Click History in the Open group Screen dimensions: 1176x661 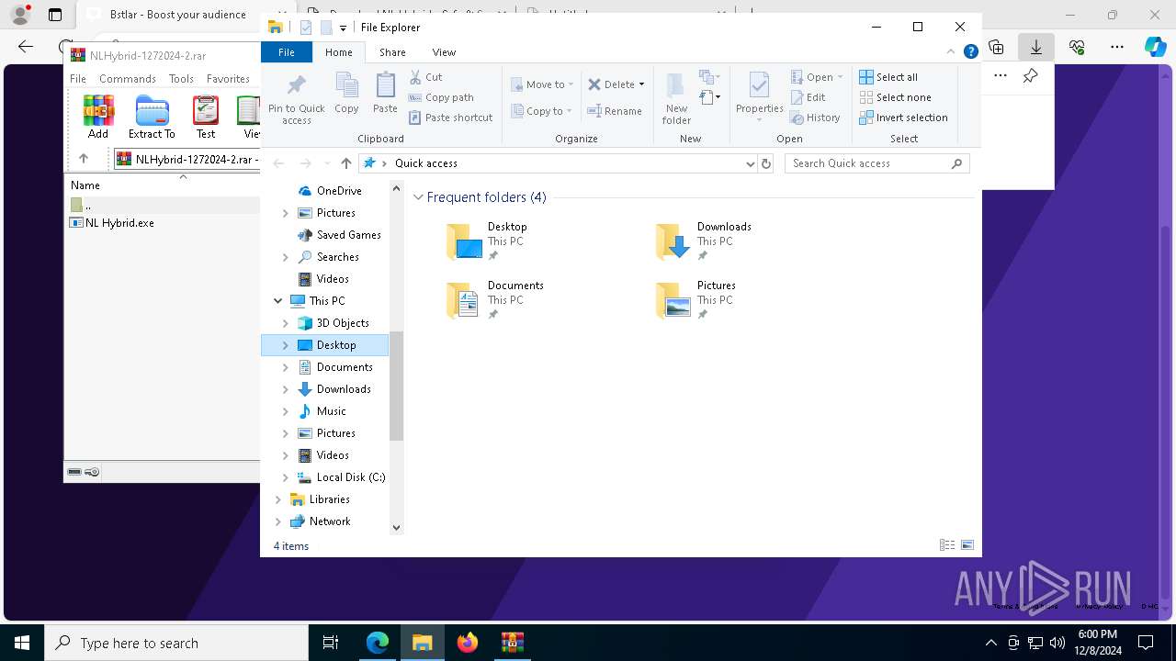point(815,118)
